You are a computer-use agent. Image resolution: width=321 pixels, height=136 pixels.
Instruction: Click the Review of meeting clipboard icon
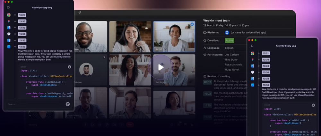pyautogui.click(x=205, y=76)
